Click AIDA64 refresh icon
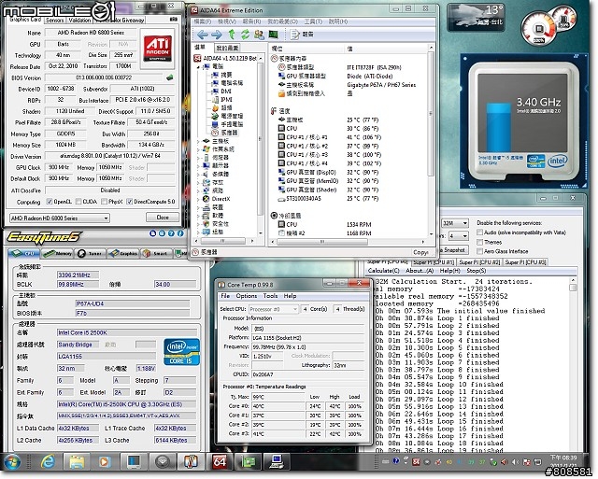 point(245,35)
